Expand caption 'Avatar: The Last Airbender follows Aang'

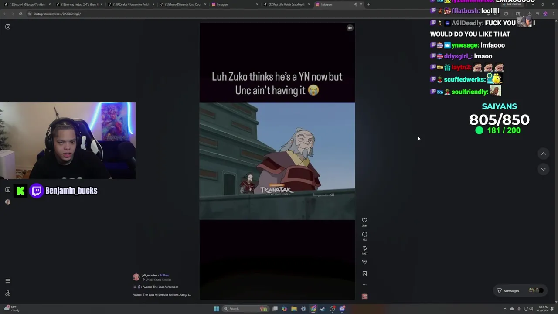(162, 294)
